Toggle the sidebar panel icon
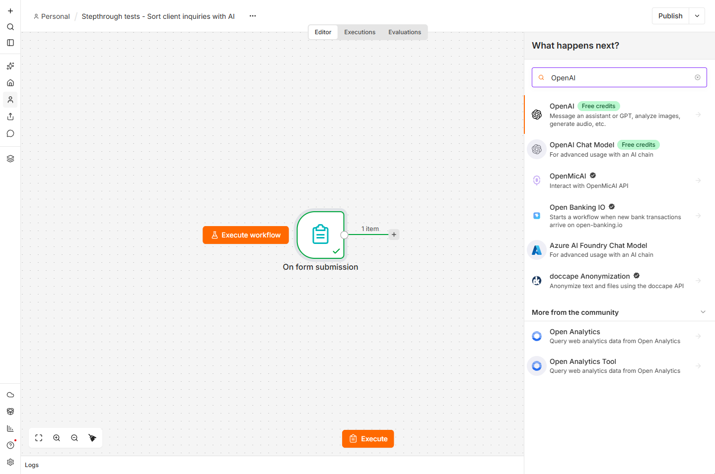The image size is (715, 474). (10, 43)
